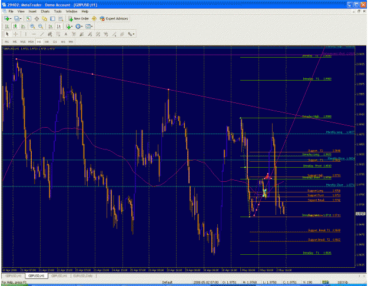
Task: Launch MetaEditor with the yellow diamond icon
Action: pos(94,18)
